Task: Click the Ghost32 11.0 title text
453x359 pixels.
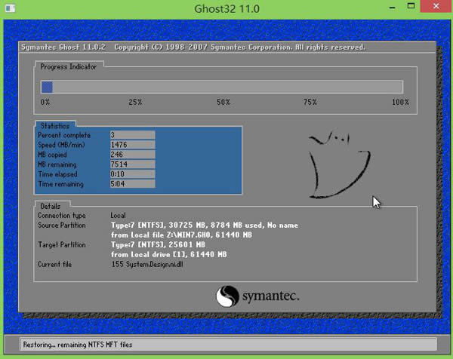Action: coord(226,11)
